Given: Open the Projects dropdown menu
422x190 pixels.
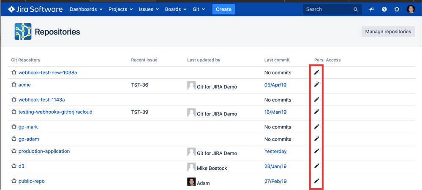Looking at the screenshot, I should (120, 9).
